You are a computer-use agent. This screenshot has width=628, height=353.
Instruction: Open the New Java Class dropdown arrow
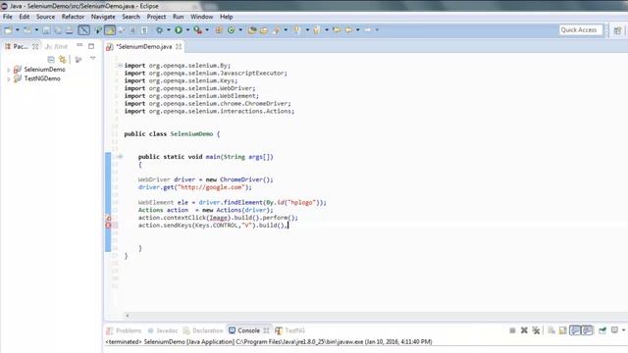click(240, 30)
